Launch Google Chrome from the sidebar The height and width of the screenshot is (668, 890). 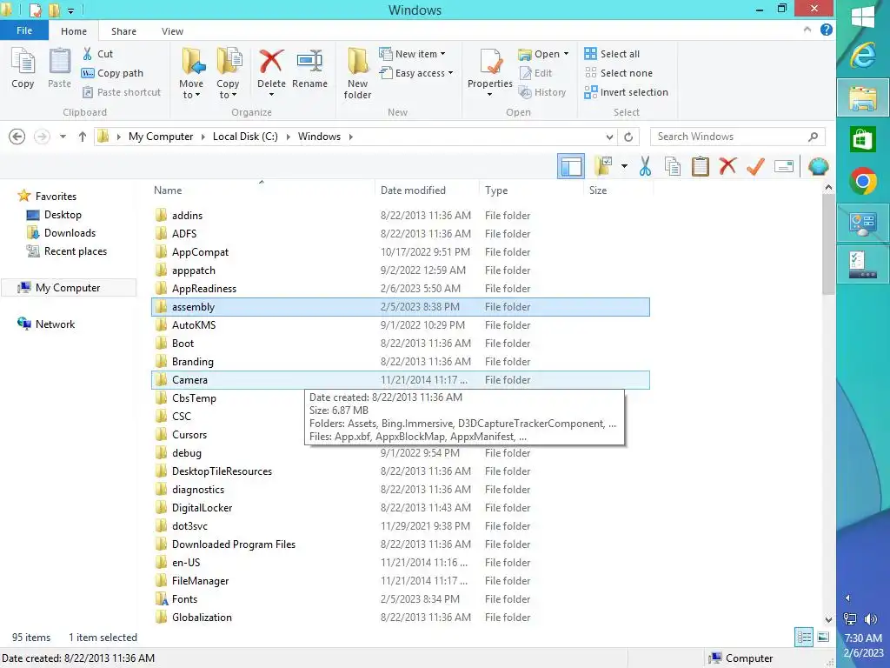coord(863,181)
